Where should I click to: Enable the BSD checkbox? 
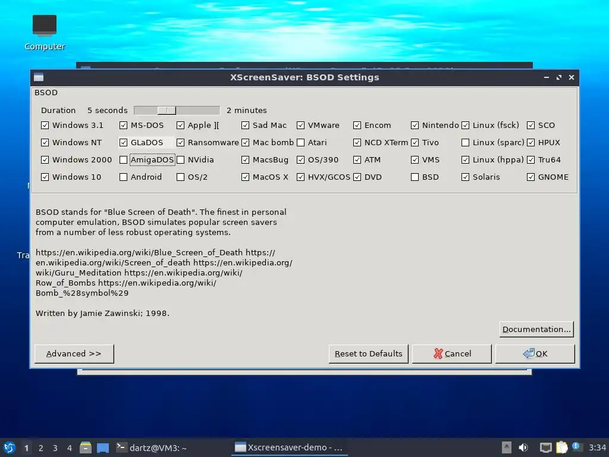[x=415, y=177]
